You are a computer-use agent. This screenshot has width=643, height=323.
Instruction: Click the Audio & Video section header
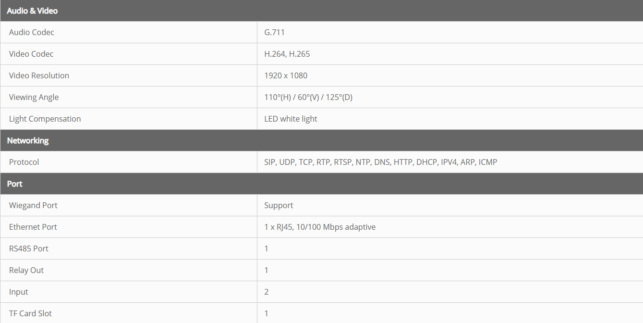32,11
